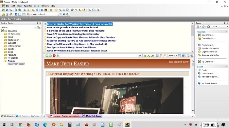Click the blue globe icon in top toolbar
The image size is (229, 128).
click(x=7, y=10)
